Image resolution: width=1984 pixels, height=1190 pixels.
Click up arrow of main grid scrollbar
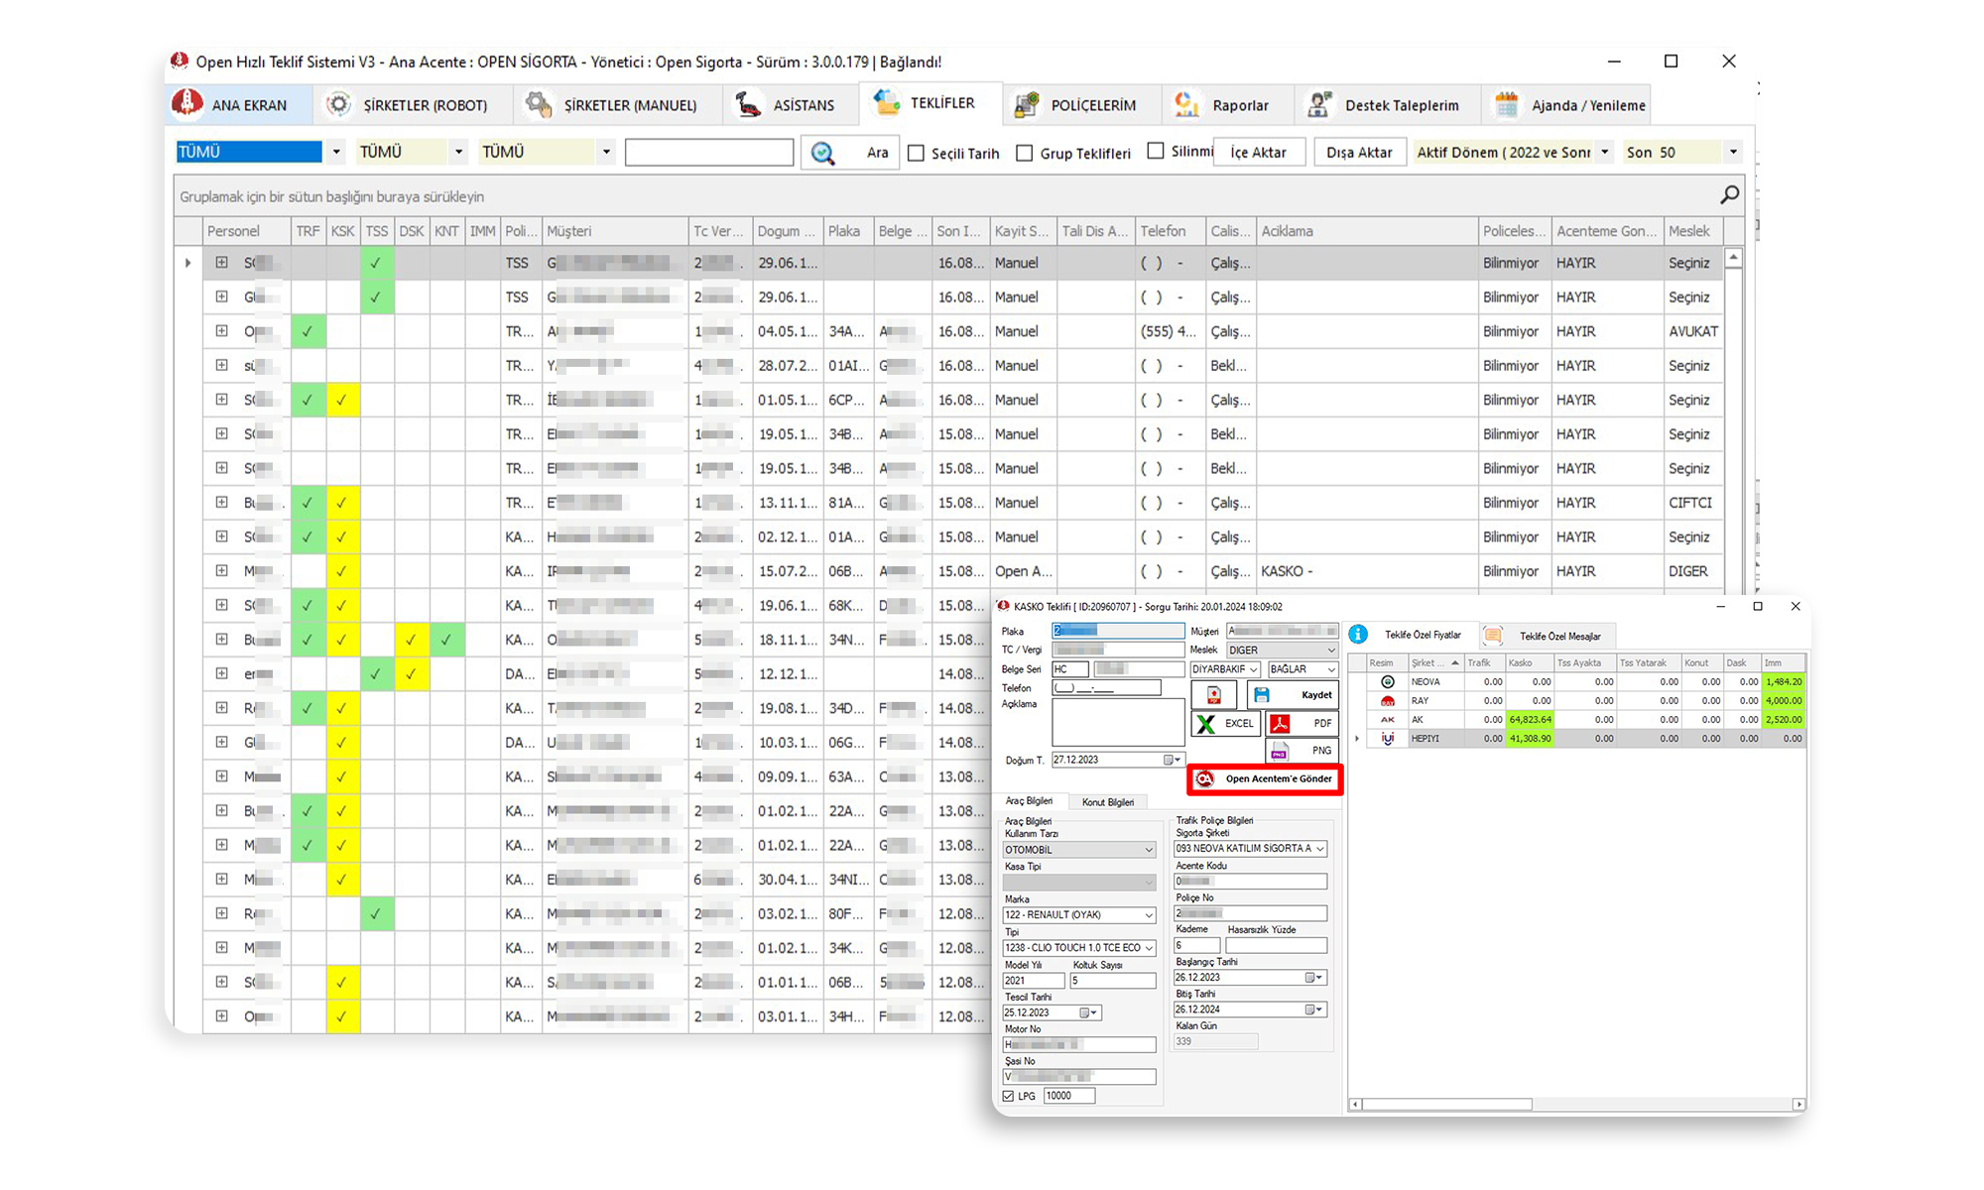tap(1734, 258)
